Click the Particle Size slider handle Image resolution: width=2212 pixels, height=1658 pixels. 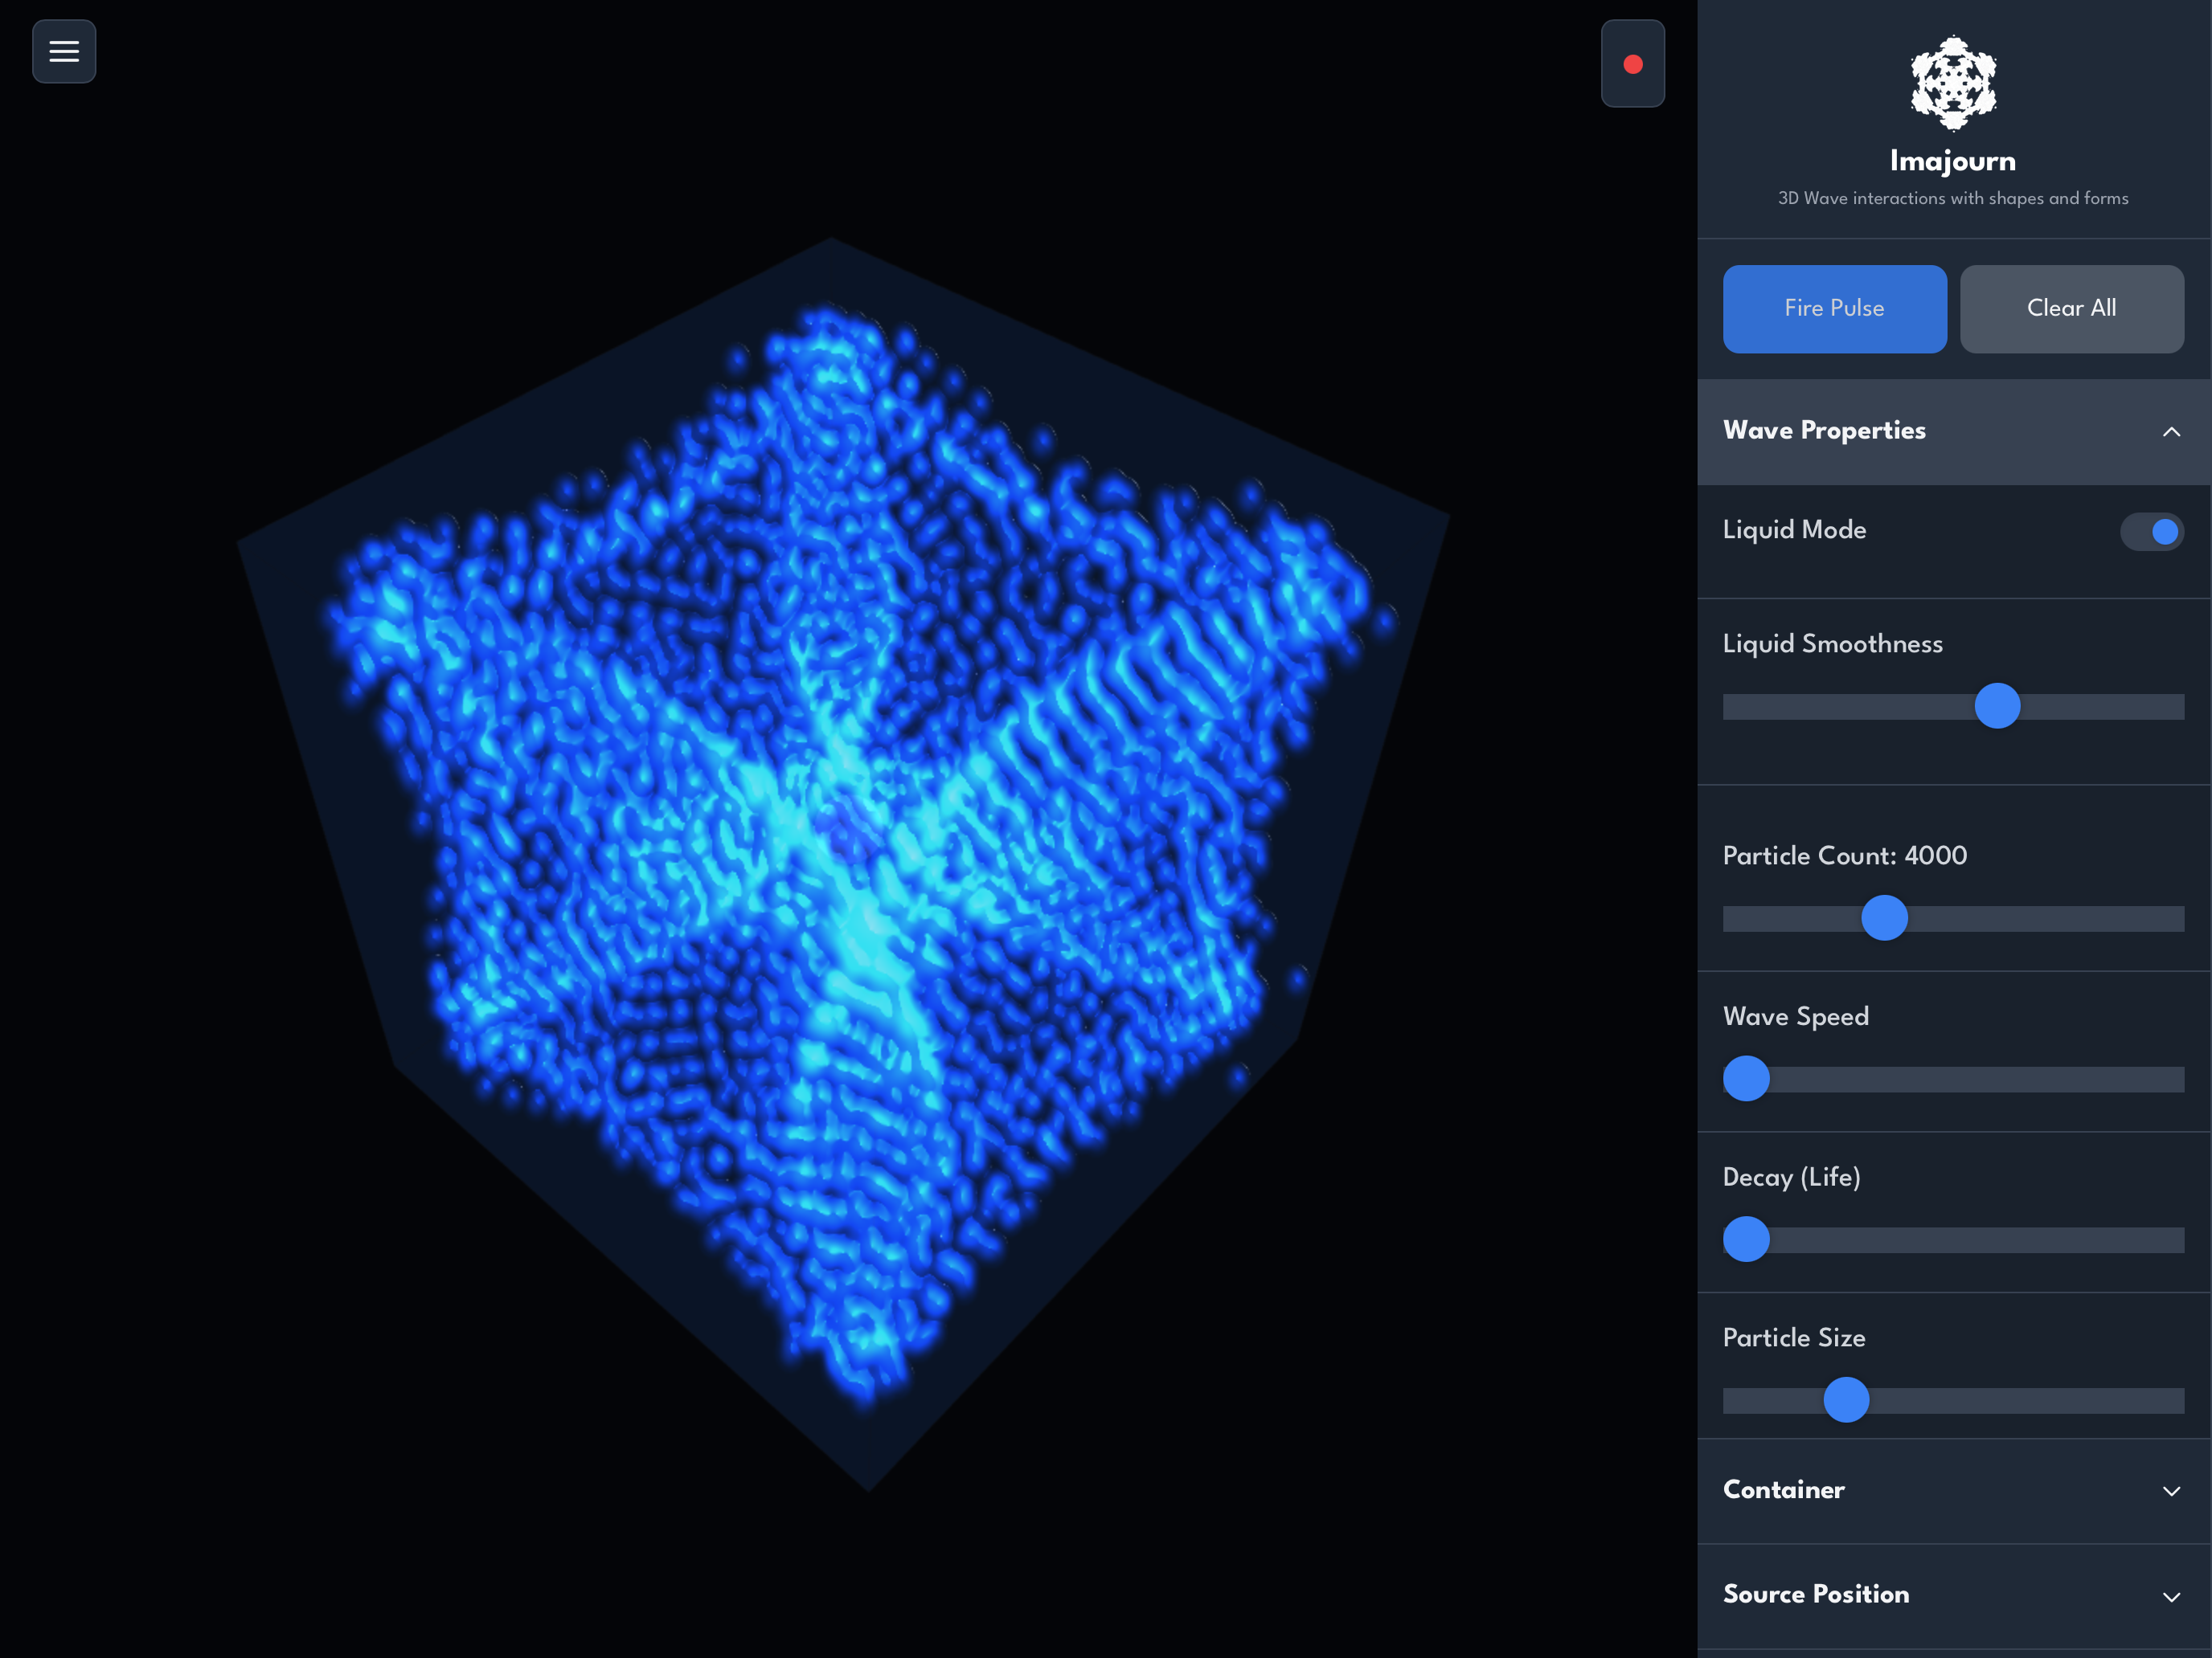coord(1846,1400)
